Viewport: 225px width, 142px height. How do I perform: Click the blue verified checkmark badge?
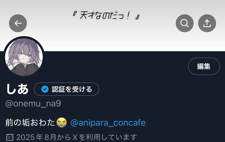45,89
